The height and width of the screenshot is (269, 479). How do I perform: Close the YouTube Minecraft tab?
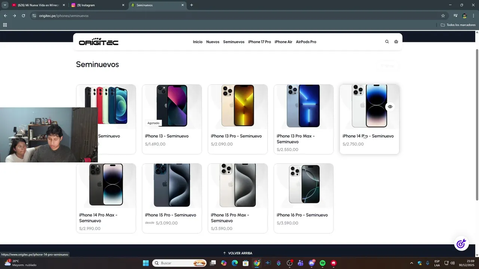64,5
